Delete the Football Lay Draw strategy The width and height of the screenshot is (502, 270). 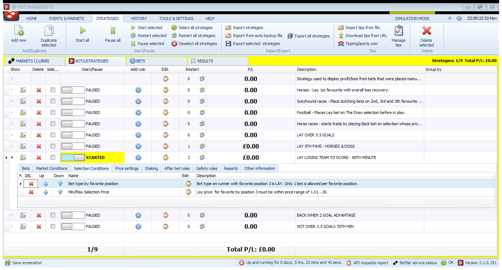(39, 112)
